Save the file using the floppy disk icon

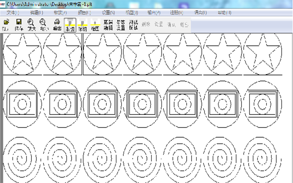click(x=19, y=24)
